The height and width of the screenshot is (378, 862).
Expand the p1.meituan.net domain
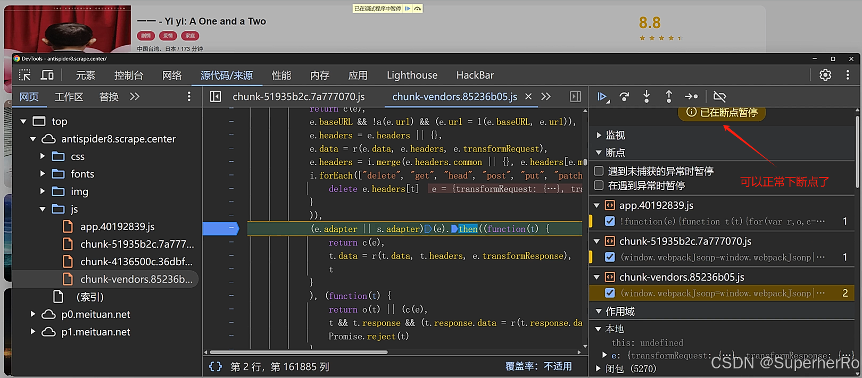click(x=33, y=332)
